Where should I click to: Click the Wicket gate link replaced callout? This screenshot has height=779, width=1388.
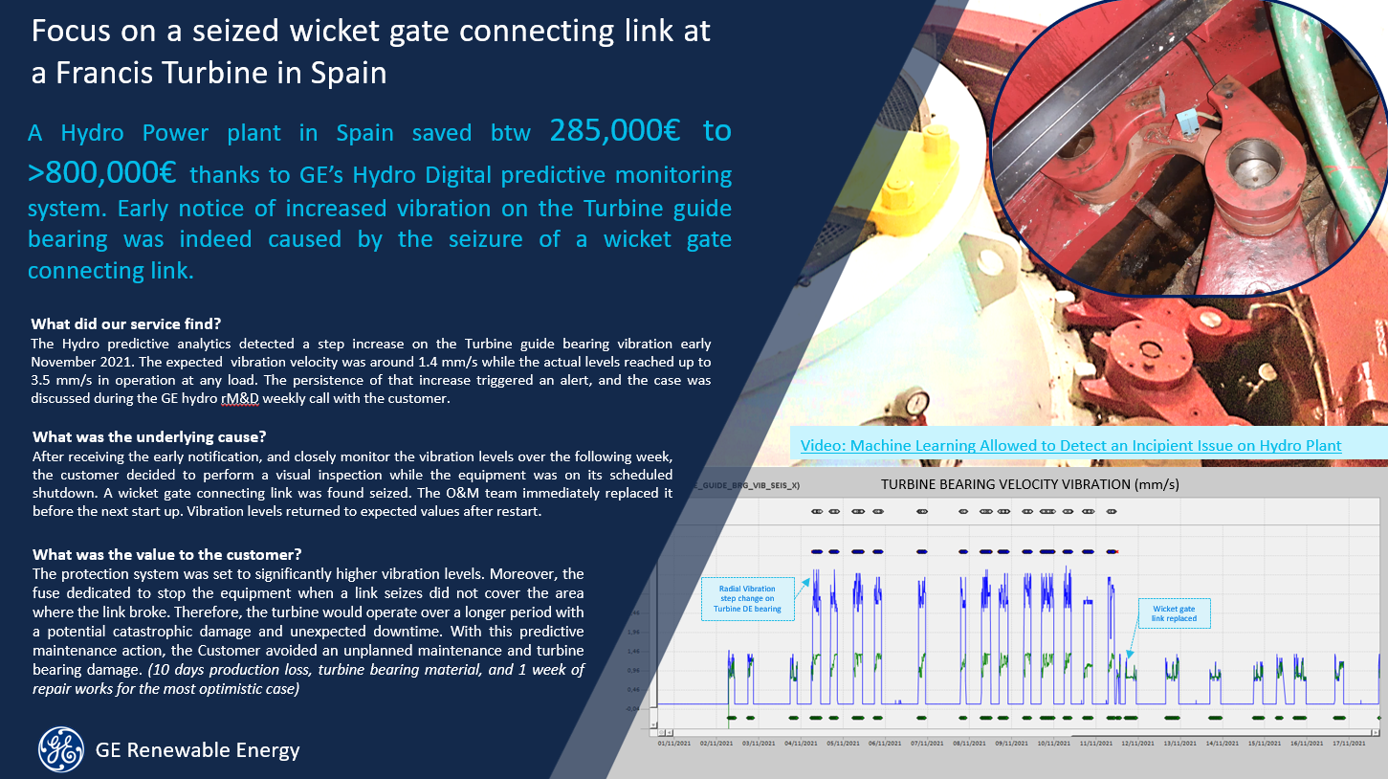pyautogui.click(x=1174, y=613)
